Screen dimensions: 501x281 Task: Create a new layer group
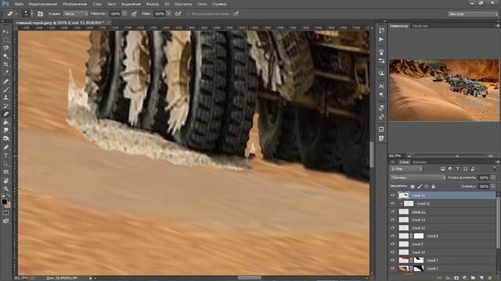tap(473, 278)
